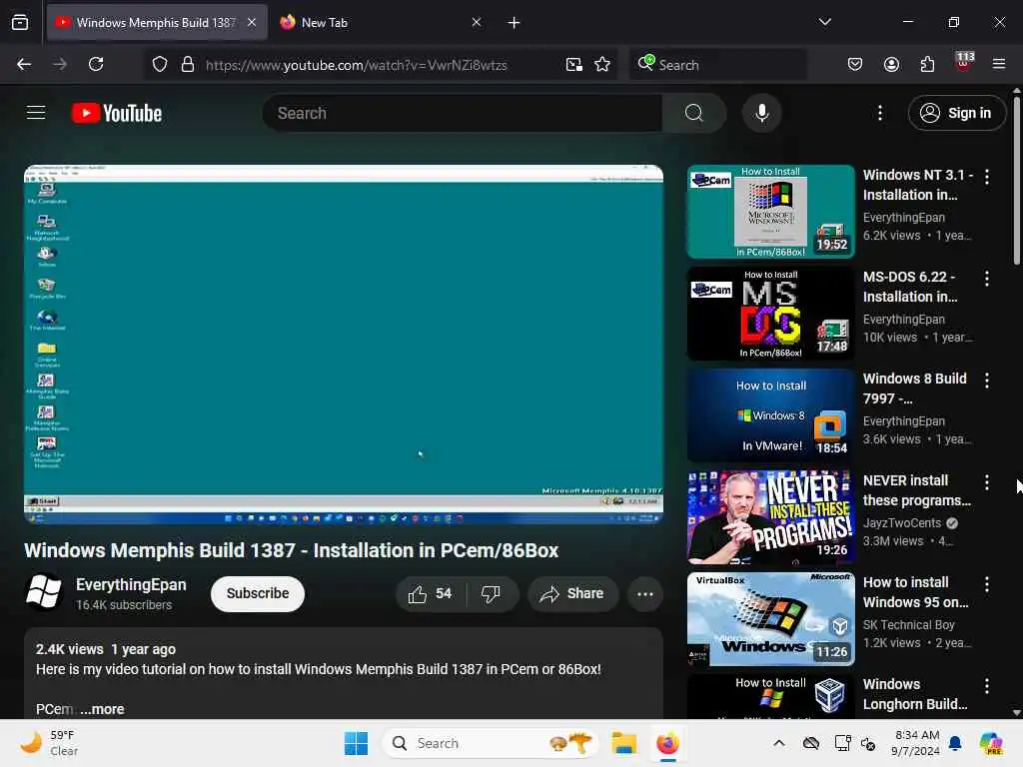
Task: Open YouTube guide hamburger menu
Action: click(36, 113)
